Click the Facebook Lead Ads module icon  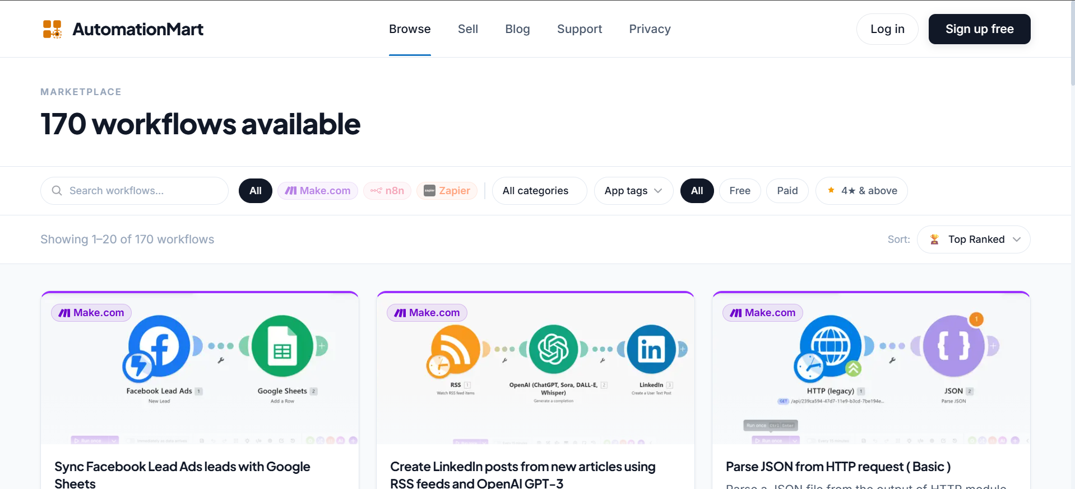pyautogui.click(x=159, y=346)
